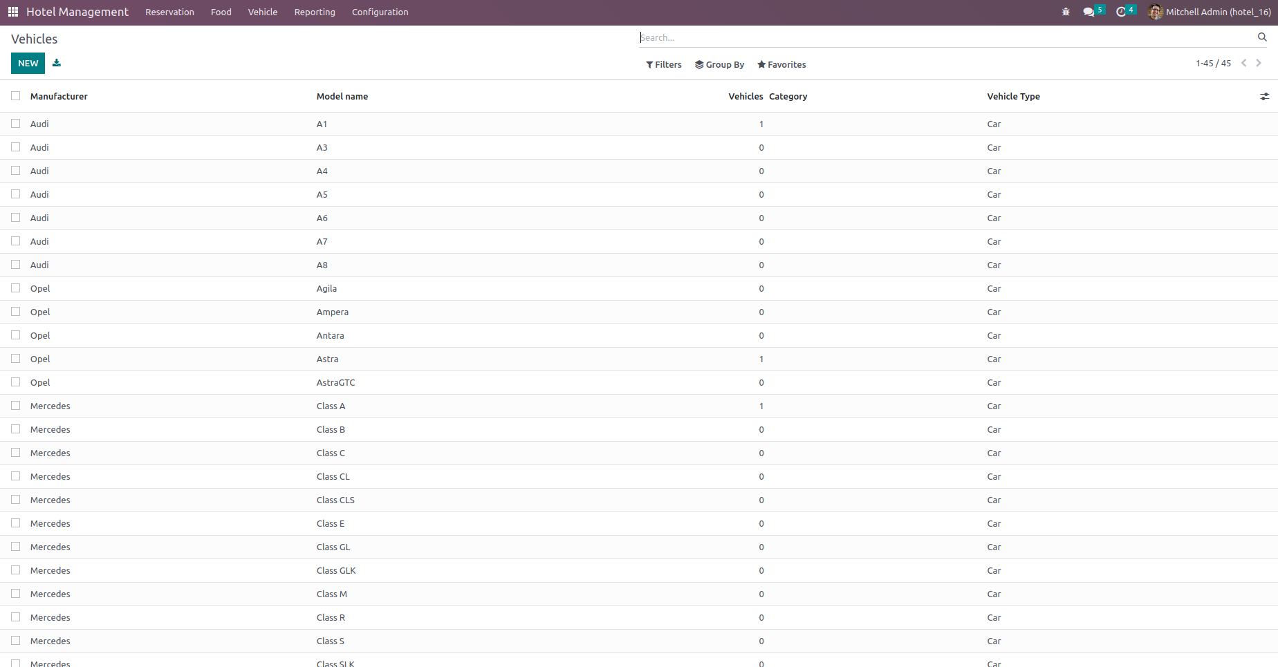Click Car type in Class A row
Image resolution: width=1278 pixels, height=667 pixels.
pos(994,406)
